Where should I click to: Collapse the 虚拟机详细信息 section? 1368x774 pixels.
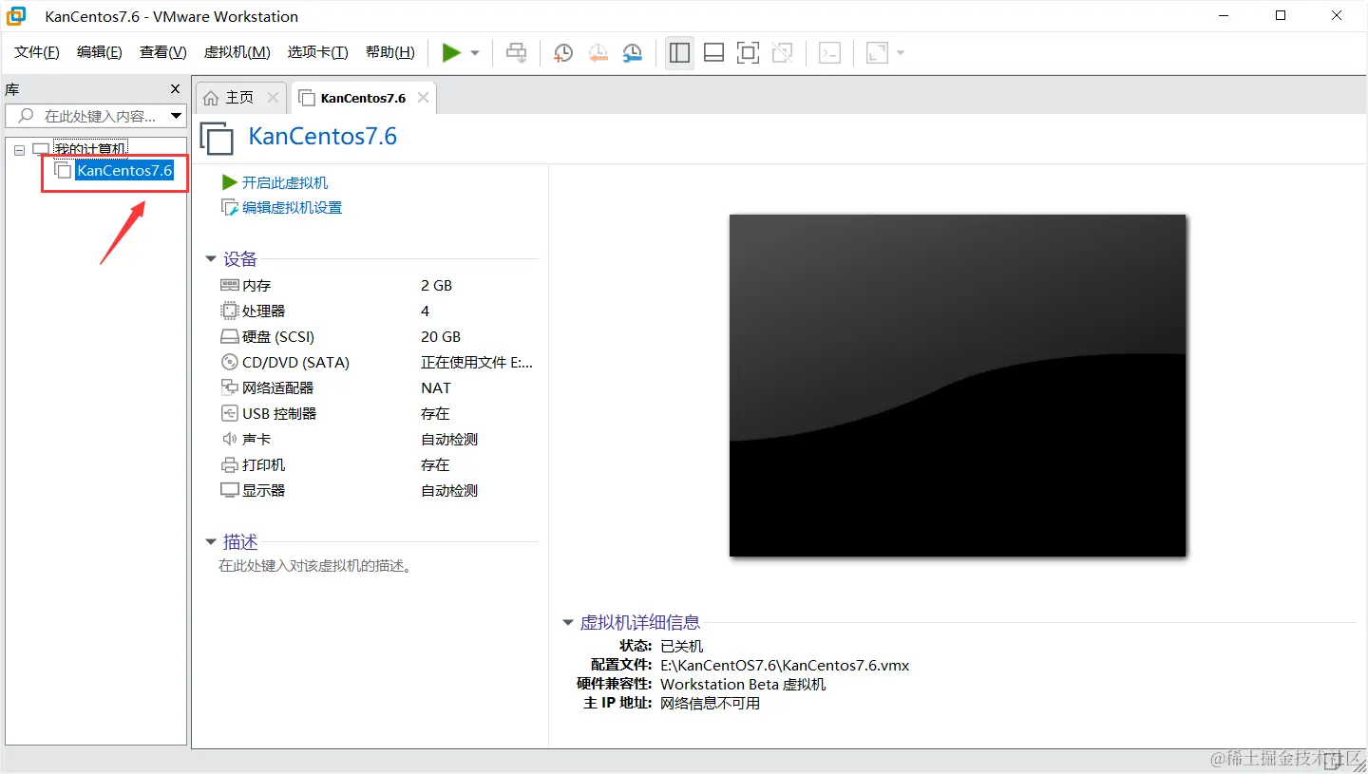pyautogui.click(x=568, y=622)
